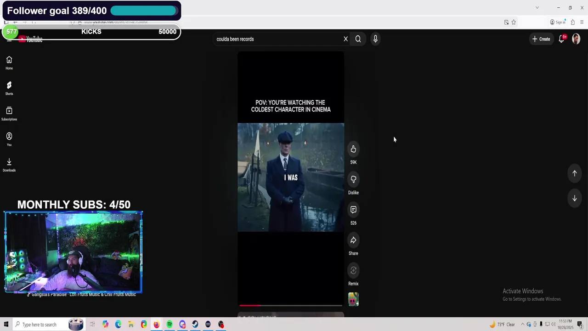Open the comments with 526 replies
Screen dimensions: 588x331
point(353,210)
